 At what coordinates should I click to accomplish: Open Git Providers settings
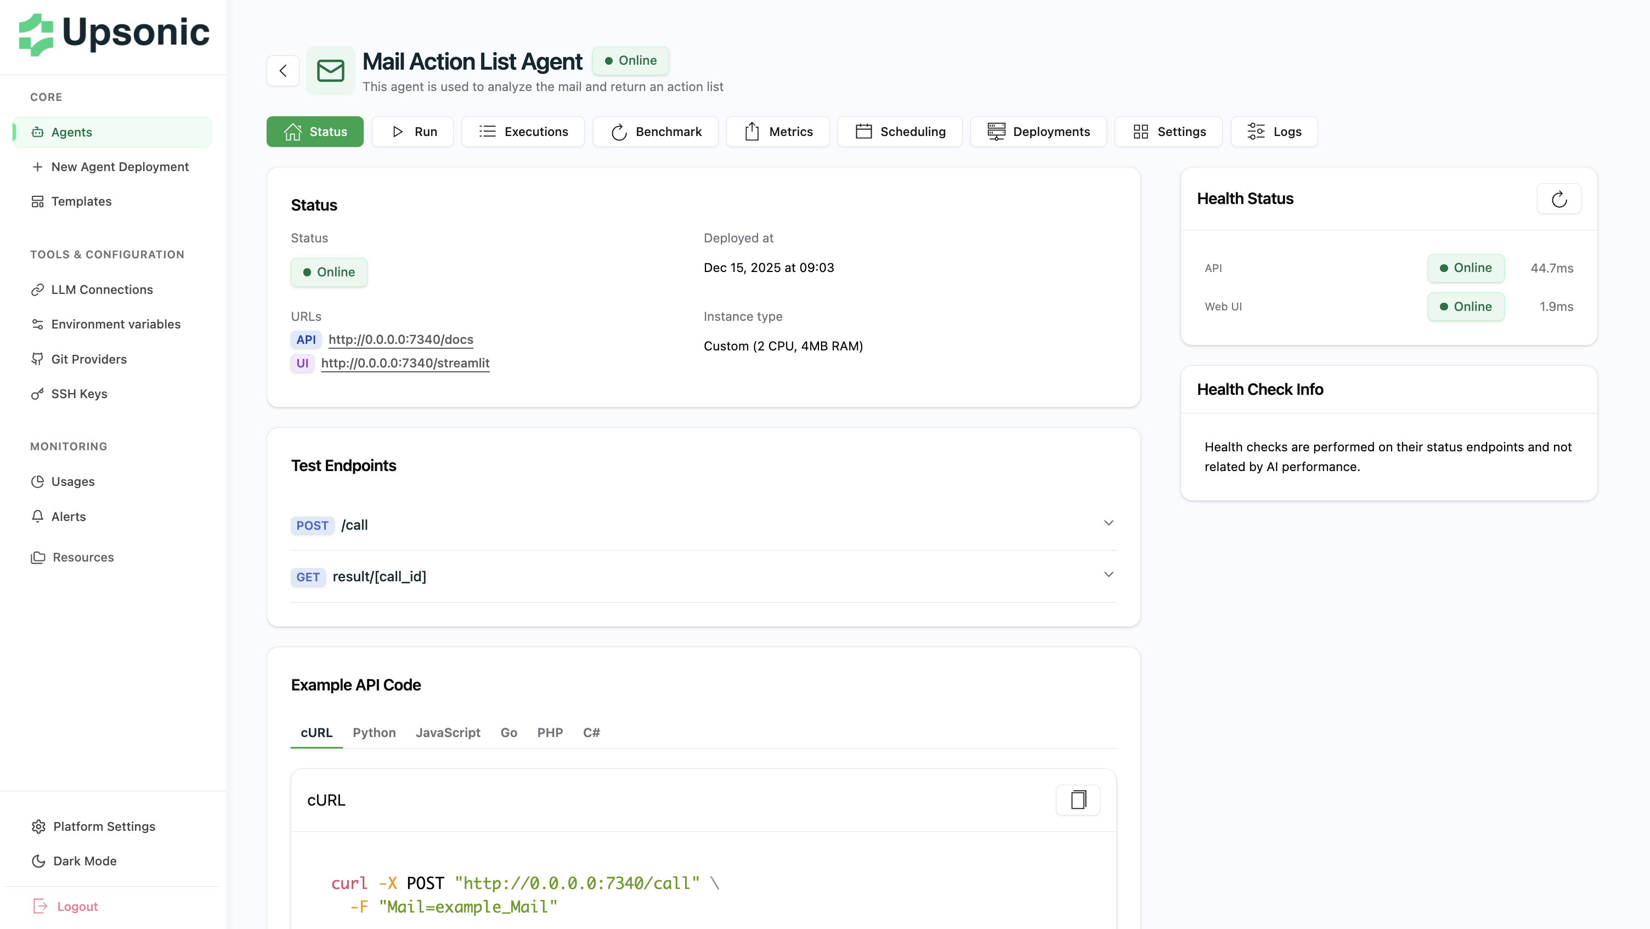coord(89,359)
